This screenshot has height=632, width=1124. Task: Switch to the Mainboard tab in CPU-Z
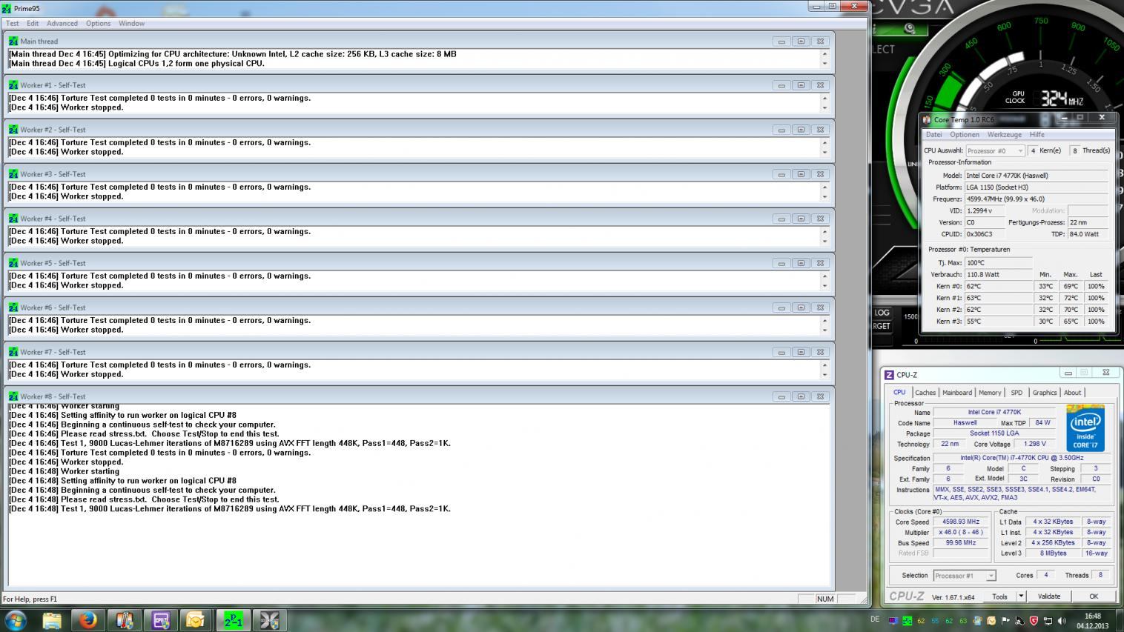[956, 393]
